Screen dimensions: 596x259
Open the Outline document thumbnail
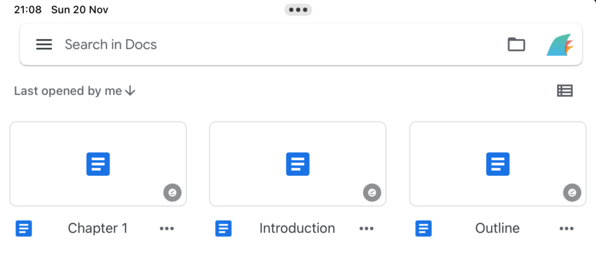[x=498, y=164]
